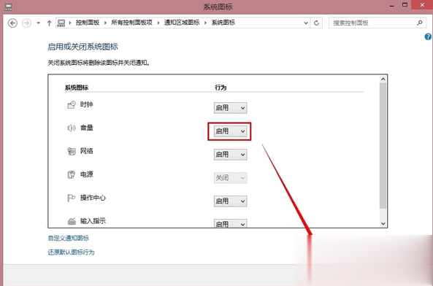Click the 音量 speaker icon
This screenshot has width=433, height=286.
tap(72, 128)
